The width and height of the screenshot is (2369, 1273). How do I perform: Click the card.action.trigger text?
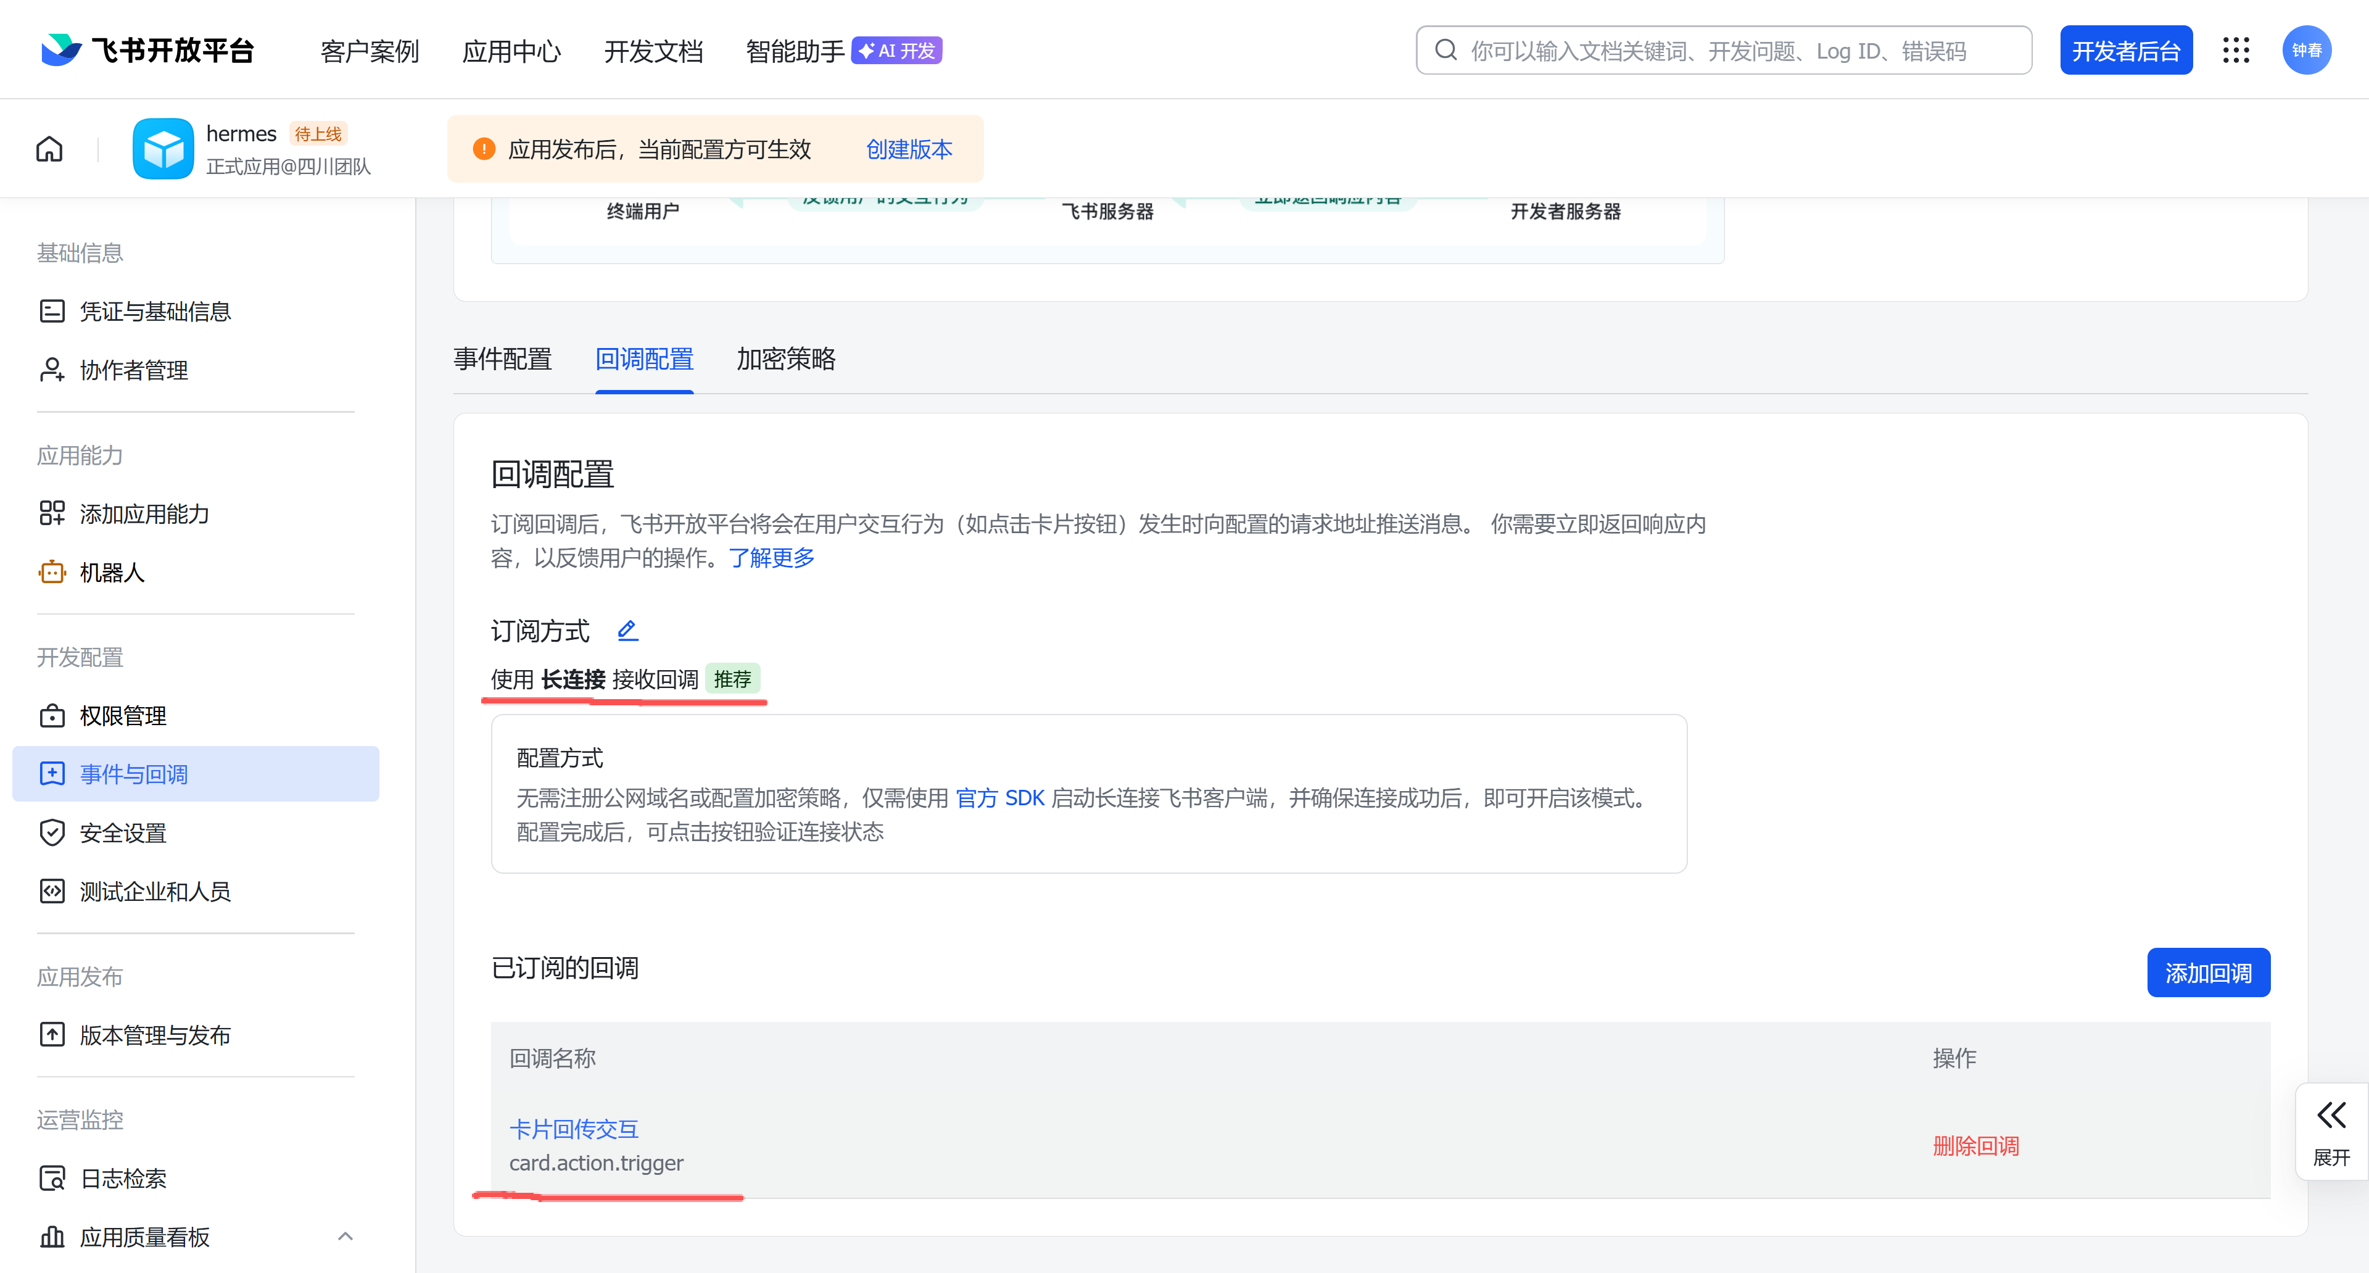coord(596,1163)
